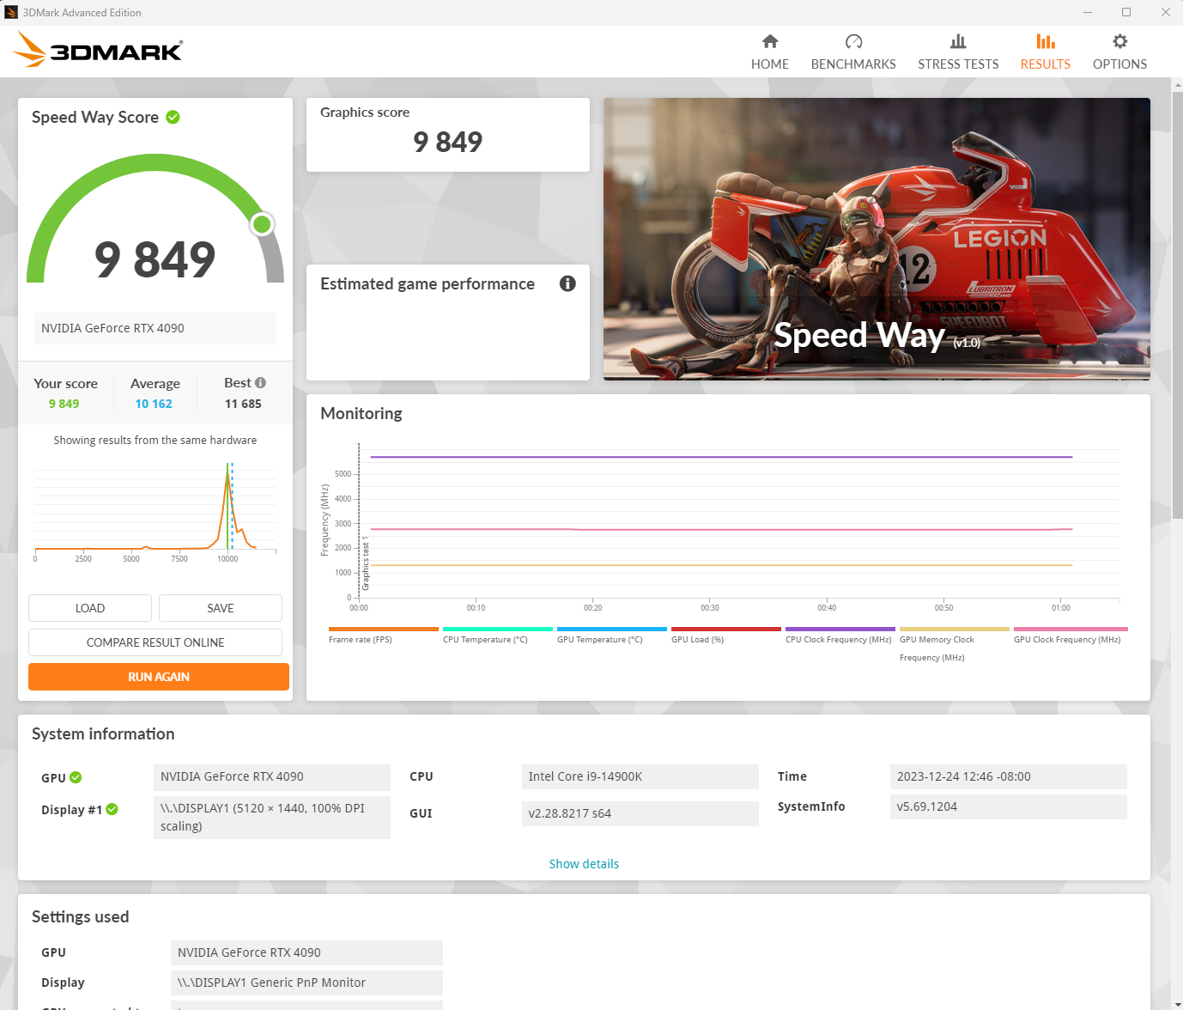This screenshot has width=1183, height=1010.
Task: Click the Monitoring section heading
Action: pyautogui.click(x=361, y=413)
